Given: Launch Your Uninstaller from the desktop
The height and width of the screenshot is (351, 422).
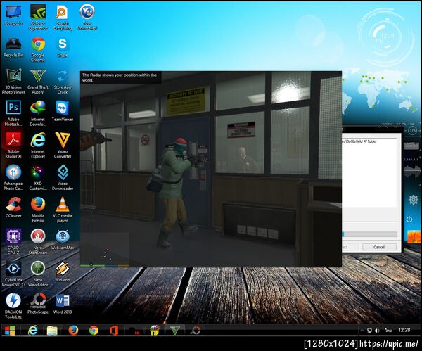Looking at the screenshot, I should point(87,17).
